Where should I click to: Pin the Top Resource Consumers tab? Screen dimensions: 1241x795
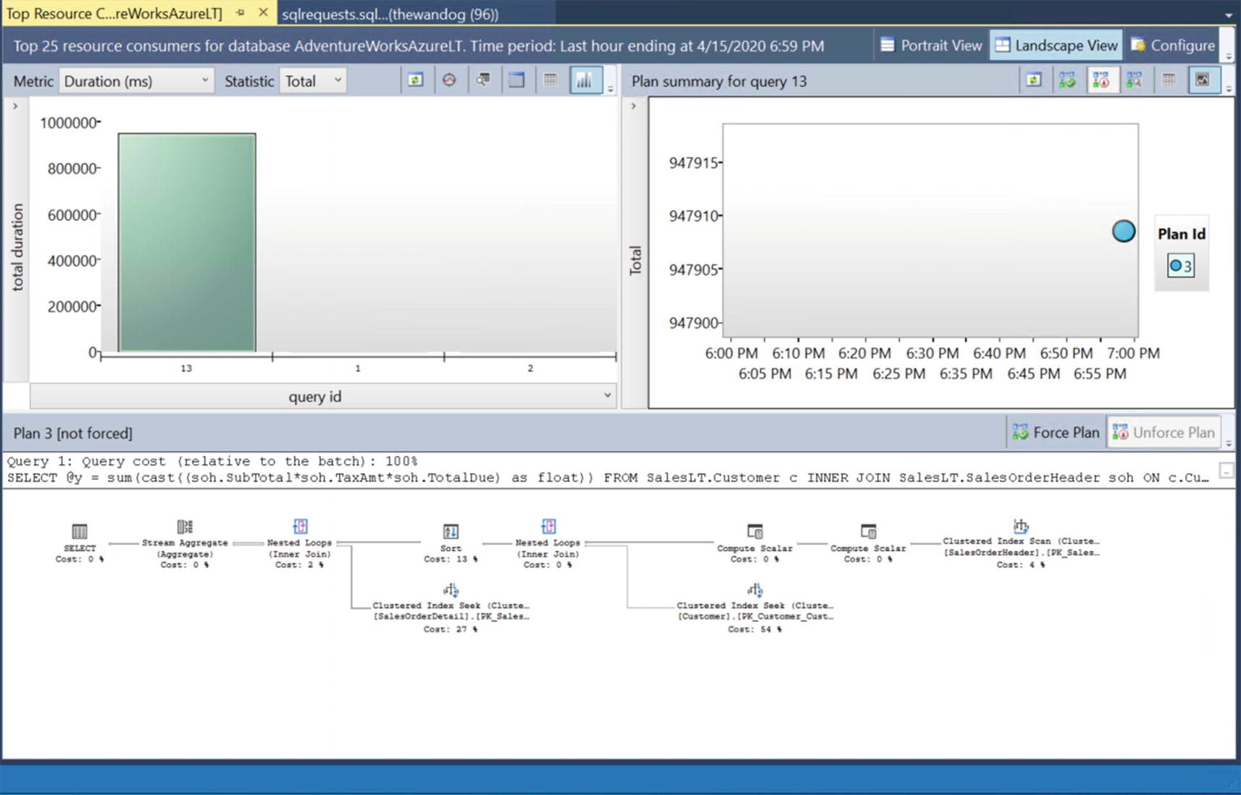pos(241,13)
